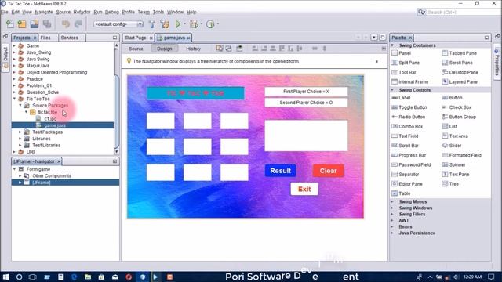Collapse the Tic Tac Toe project node

(x=14, y=99)
